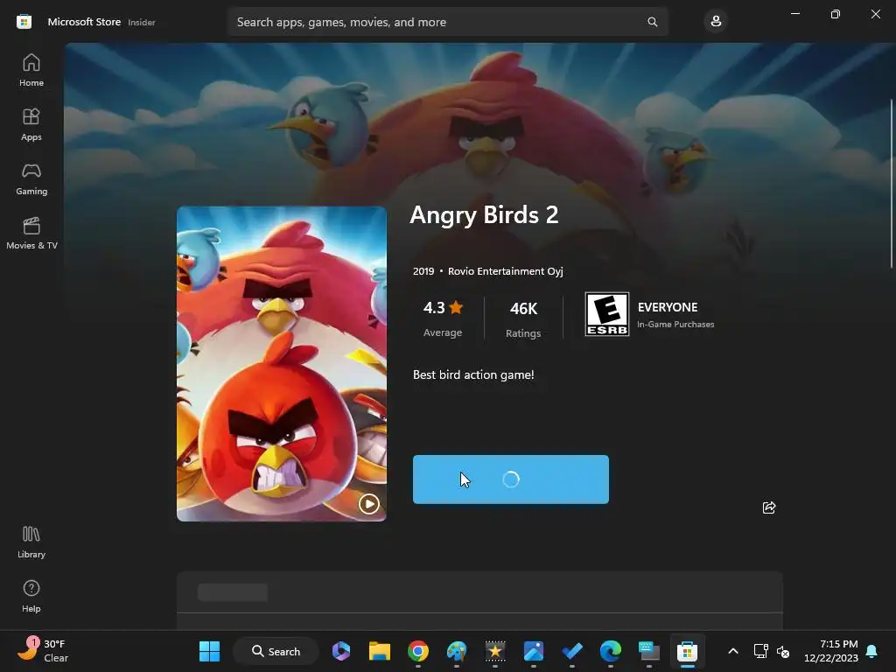Viewport: 896px width, 672px height.
Task: Open the user account profile icon
Action: click(x=716, y=22)
